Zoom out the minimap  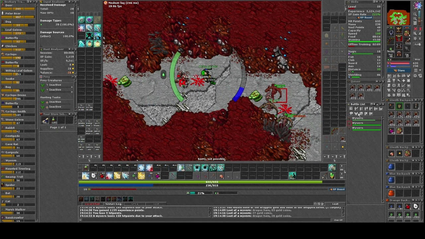pyautogui.click(x=415, y=14)
